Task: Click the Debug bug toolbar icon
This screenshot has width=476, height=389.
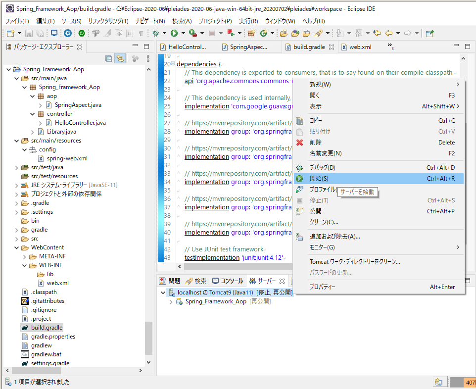Action: point(156,33)
